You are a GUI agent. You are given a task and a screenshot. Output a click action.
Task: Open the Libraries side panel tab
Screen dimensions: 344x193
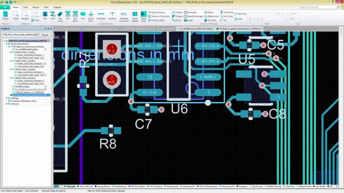pyautogui.click(x=341, y=31)
